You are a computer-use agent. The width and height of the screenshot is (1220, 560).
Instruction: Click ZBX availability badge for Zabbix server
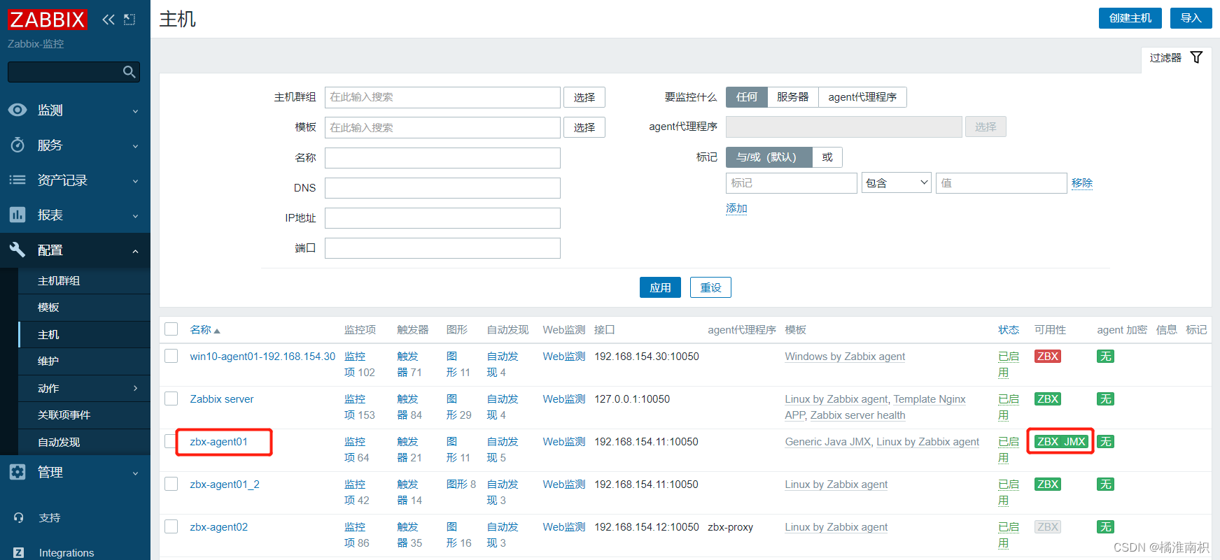click(x=1048, y=399)
